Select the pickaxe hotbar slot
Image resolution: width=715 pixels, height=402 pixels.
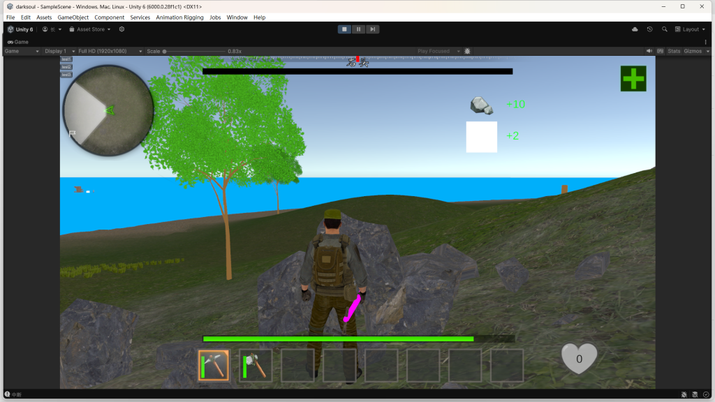point(214,366)
